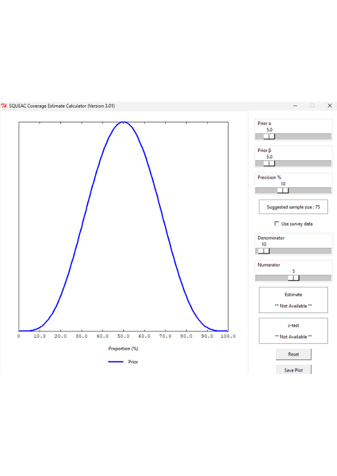Click the Save Plot button
Image resolution: width=337 pixels, height=476 pixels.
click(293, 369)
